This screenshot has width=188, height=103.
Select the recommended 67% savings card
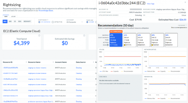click(x=116, y=40)
